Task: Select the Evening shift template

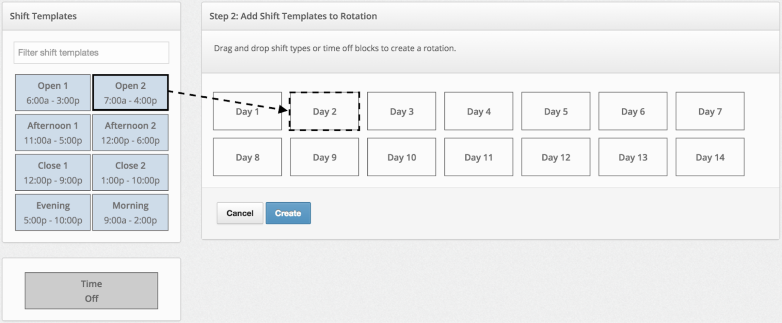Action: tap(52, 212)
